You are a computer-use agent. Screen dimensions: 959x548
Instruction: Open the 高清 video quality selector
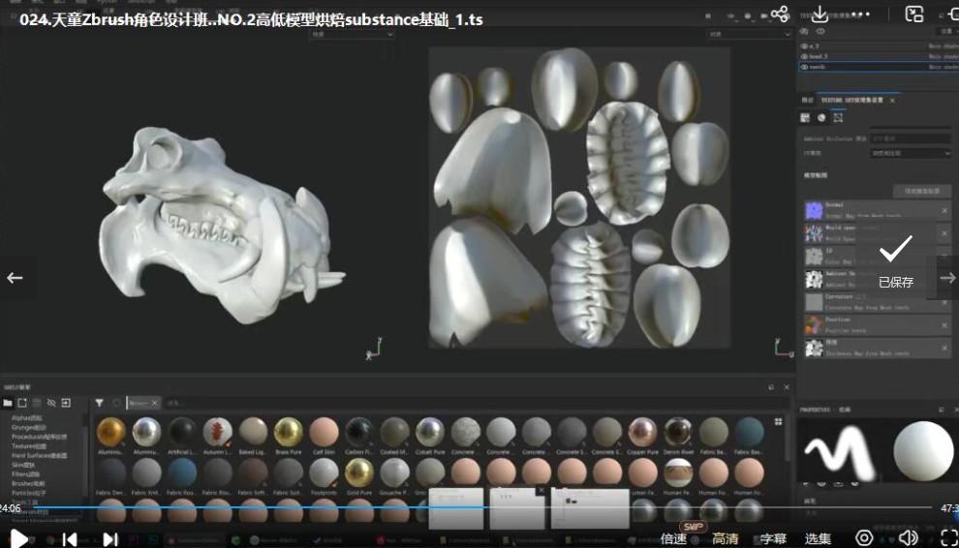pyautogui.click(x=725, y=538)
